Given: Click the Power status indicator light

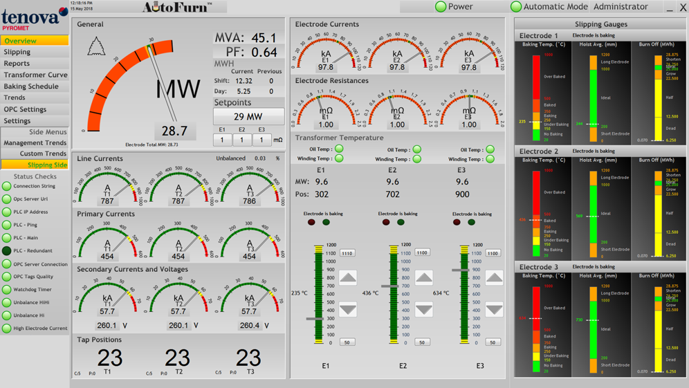Looking at the screenshot, I should click(441, 7).
